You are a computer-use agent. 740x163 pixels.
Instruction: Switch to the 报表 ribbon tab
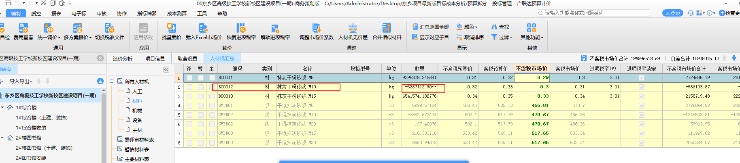point(56,13)
